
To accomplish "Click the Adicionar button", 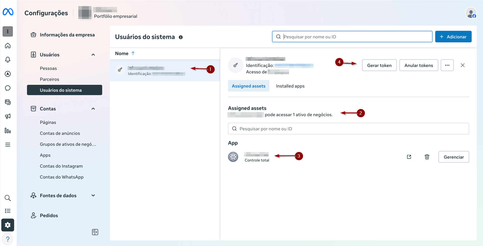I will (x=453, y=37).
